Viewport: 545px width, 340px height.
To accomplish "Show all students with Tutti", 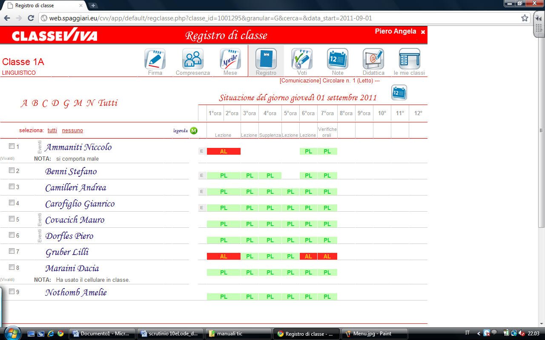I will point(108,103).
